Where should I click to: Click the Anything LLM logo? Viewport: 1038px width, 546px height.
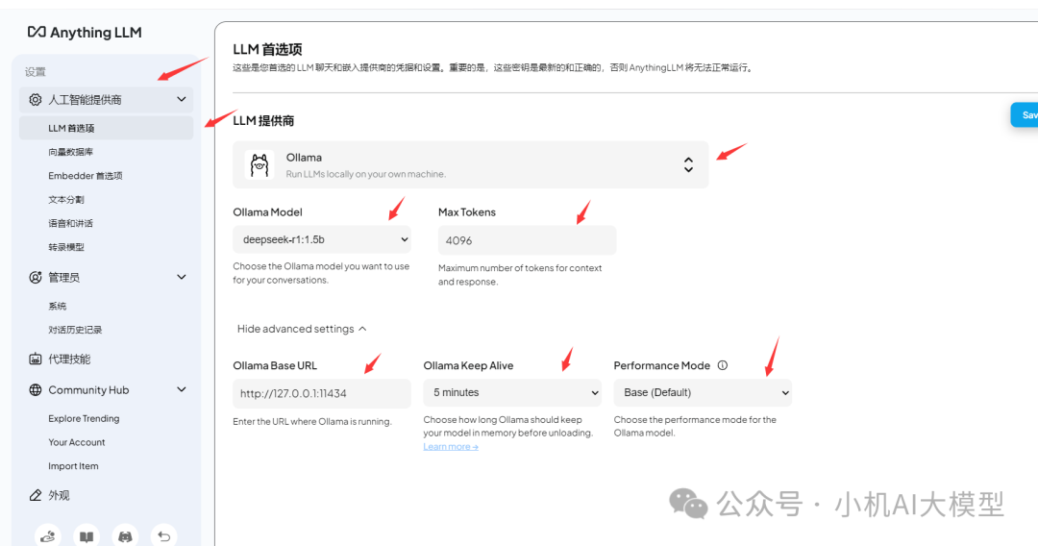(x=84, y=33)
